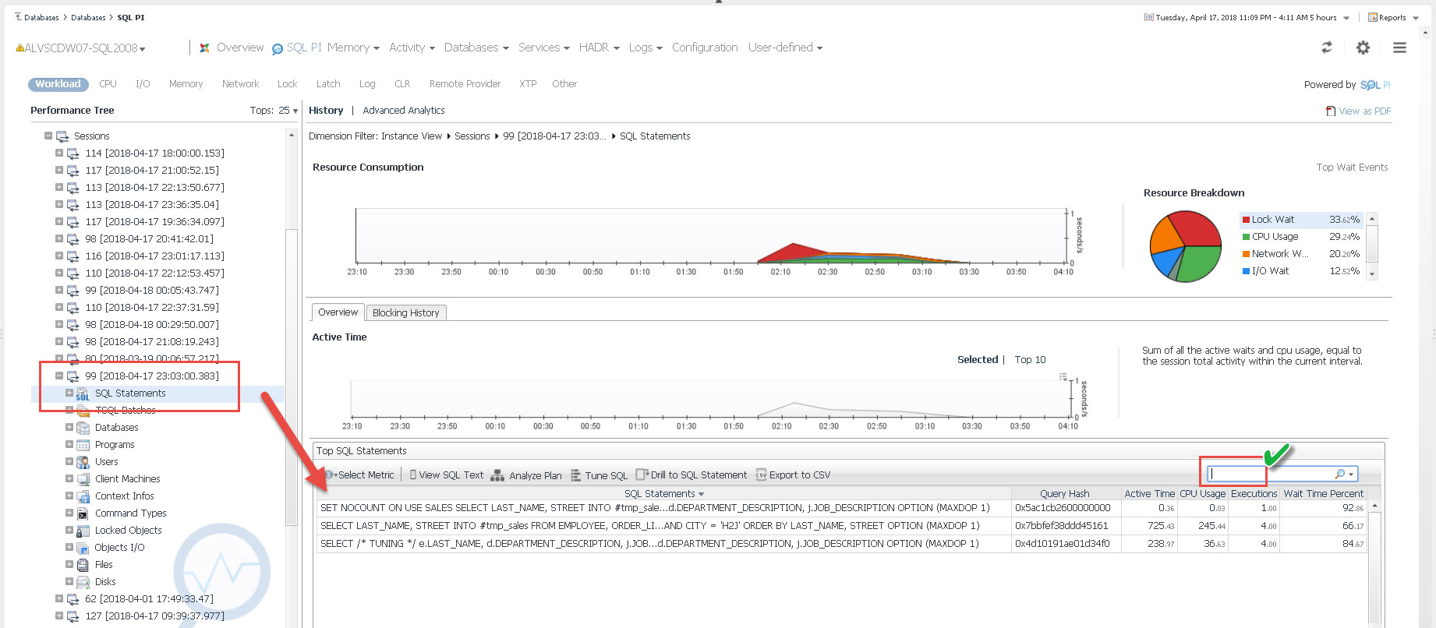Click the SQL statements search field
This screenshot has width=1436, height=628.
[1271, 474]
